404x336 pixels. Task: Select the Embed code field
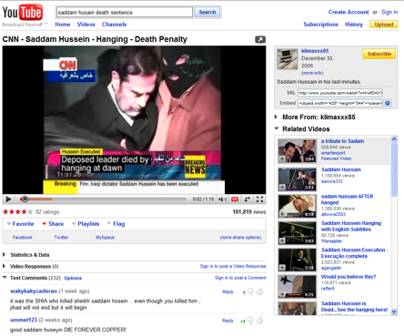(x=340, y=103)
